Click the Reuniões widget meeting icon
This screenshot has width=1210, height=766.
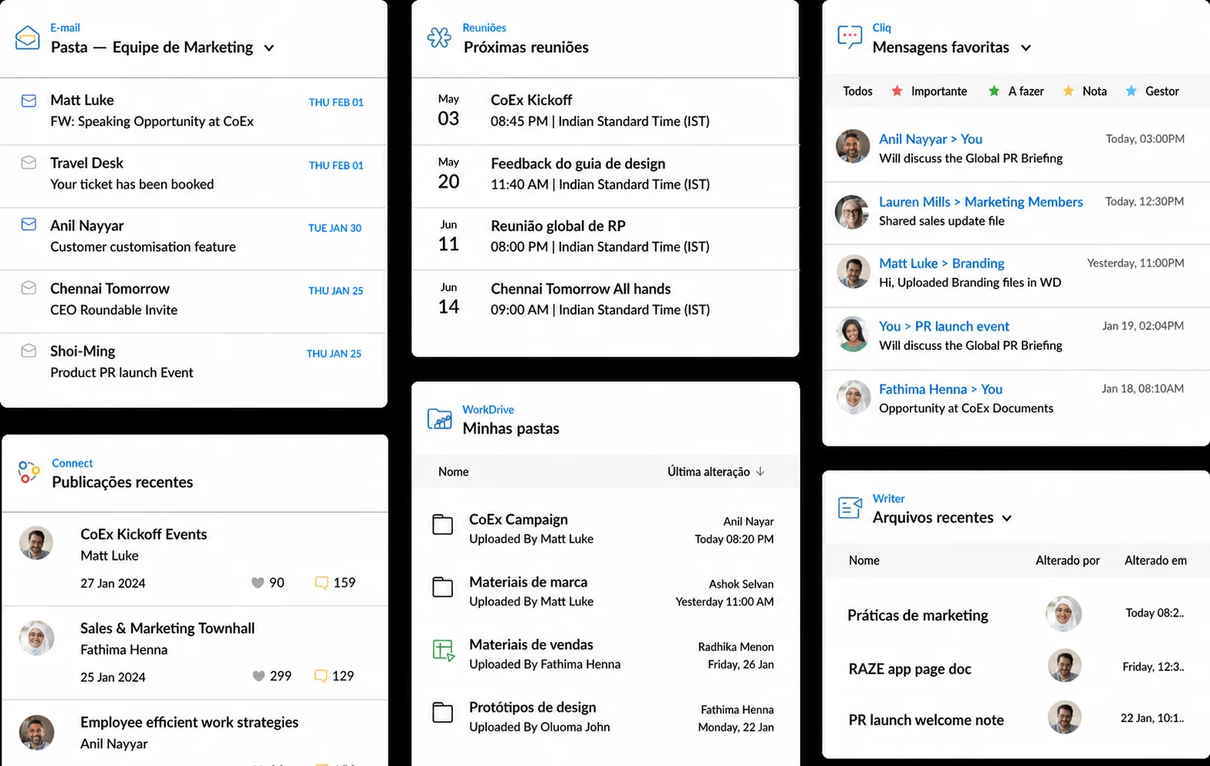(x=439, y=37)
